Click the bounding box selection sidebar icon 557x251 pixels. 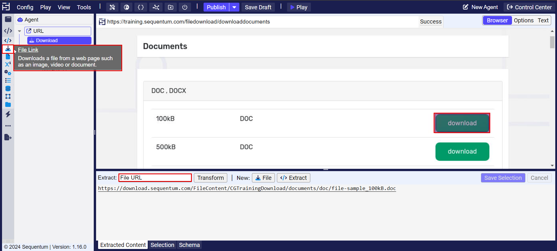(8, 96)
